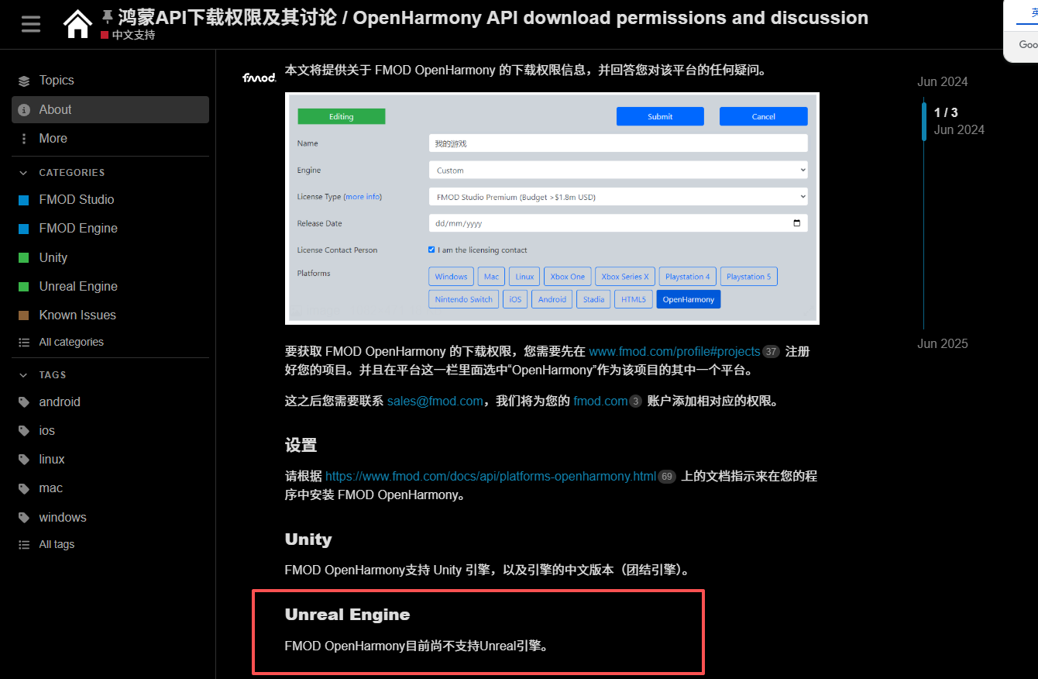Click the 设置 heading in the post
The height and width of the screenshot is (679, 1038).
[x=301, y=446]
